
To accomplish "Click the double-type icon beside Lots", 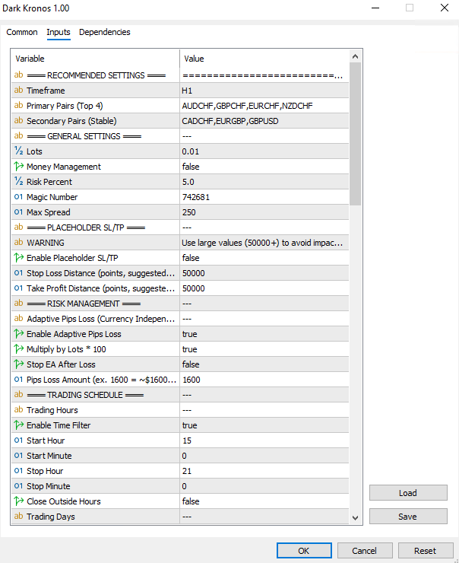I will pos(18,151).
